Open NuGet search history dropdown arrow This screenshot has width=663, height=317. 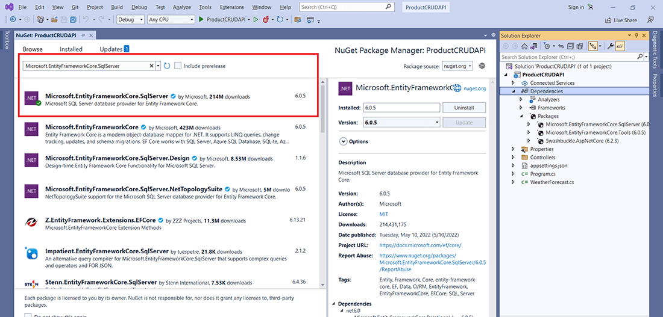[158, 66]
